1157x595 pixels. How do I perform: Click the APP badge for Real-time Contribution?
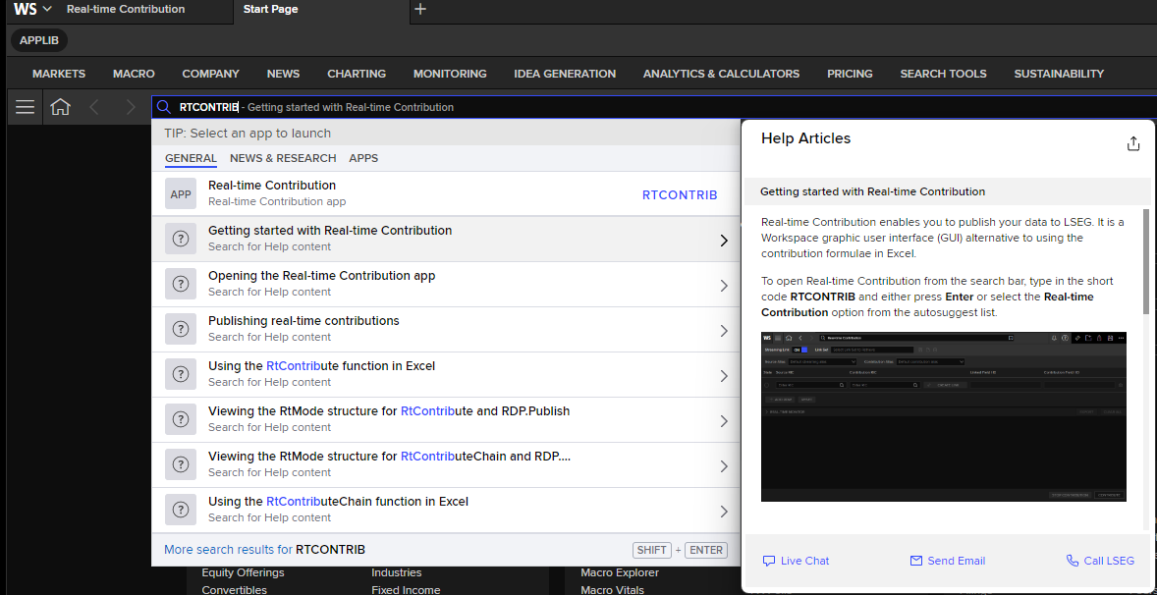[181, 193]
